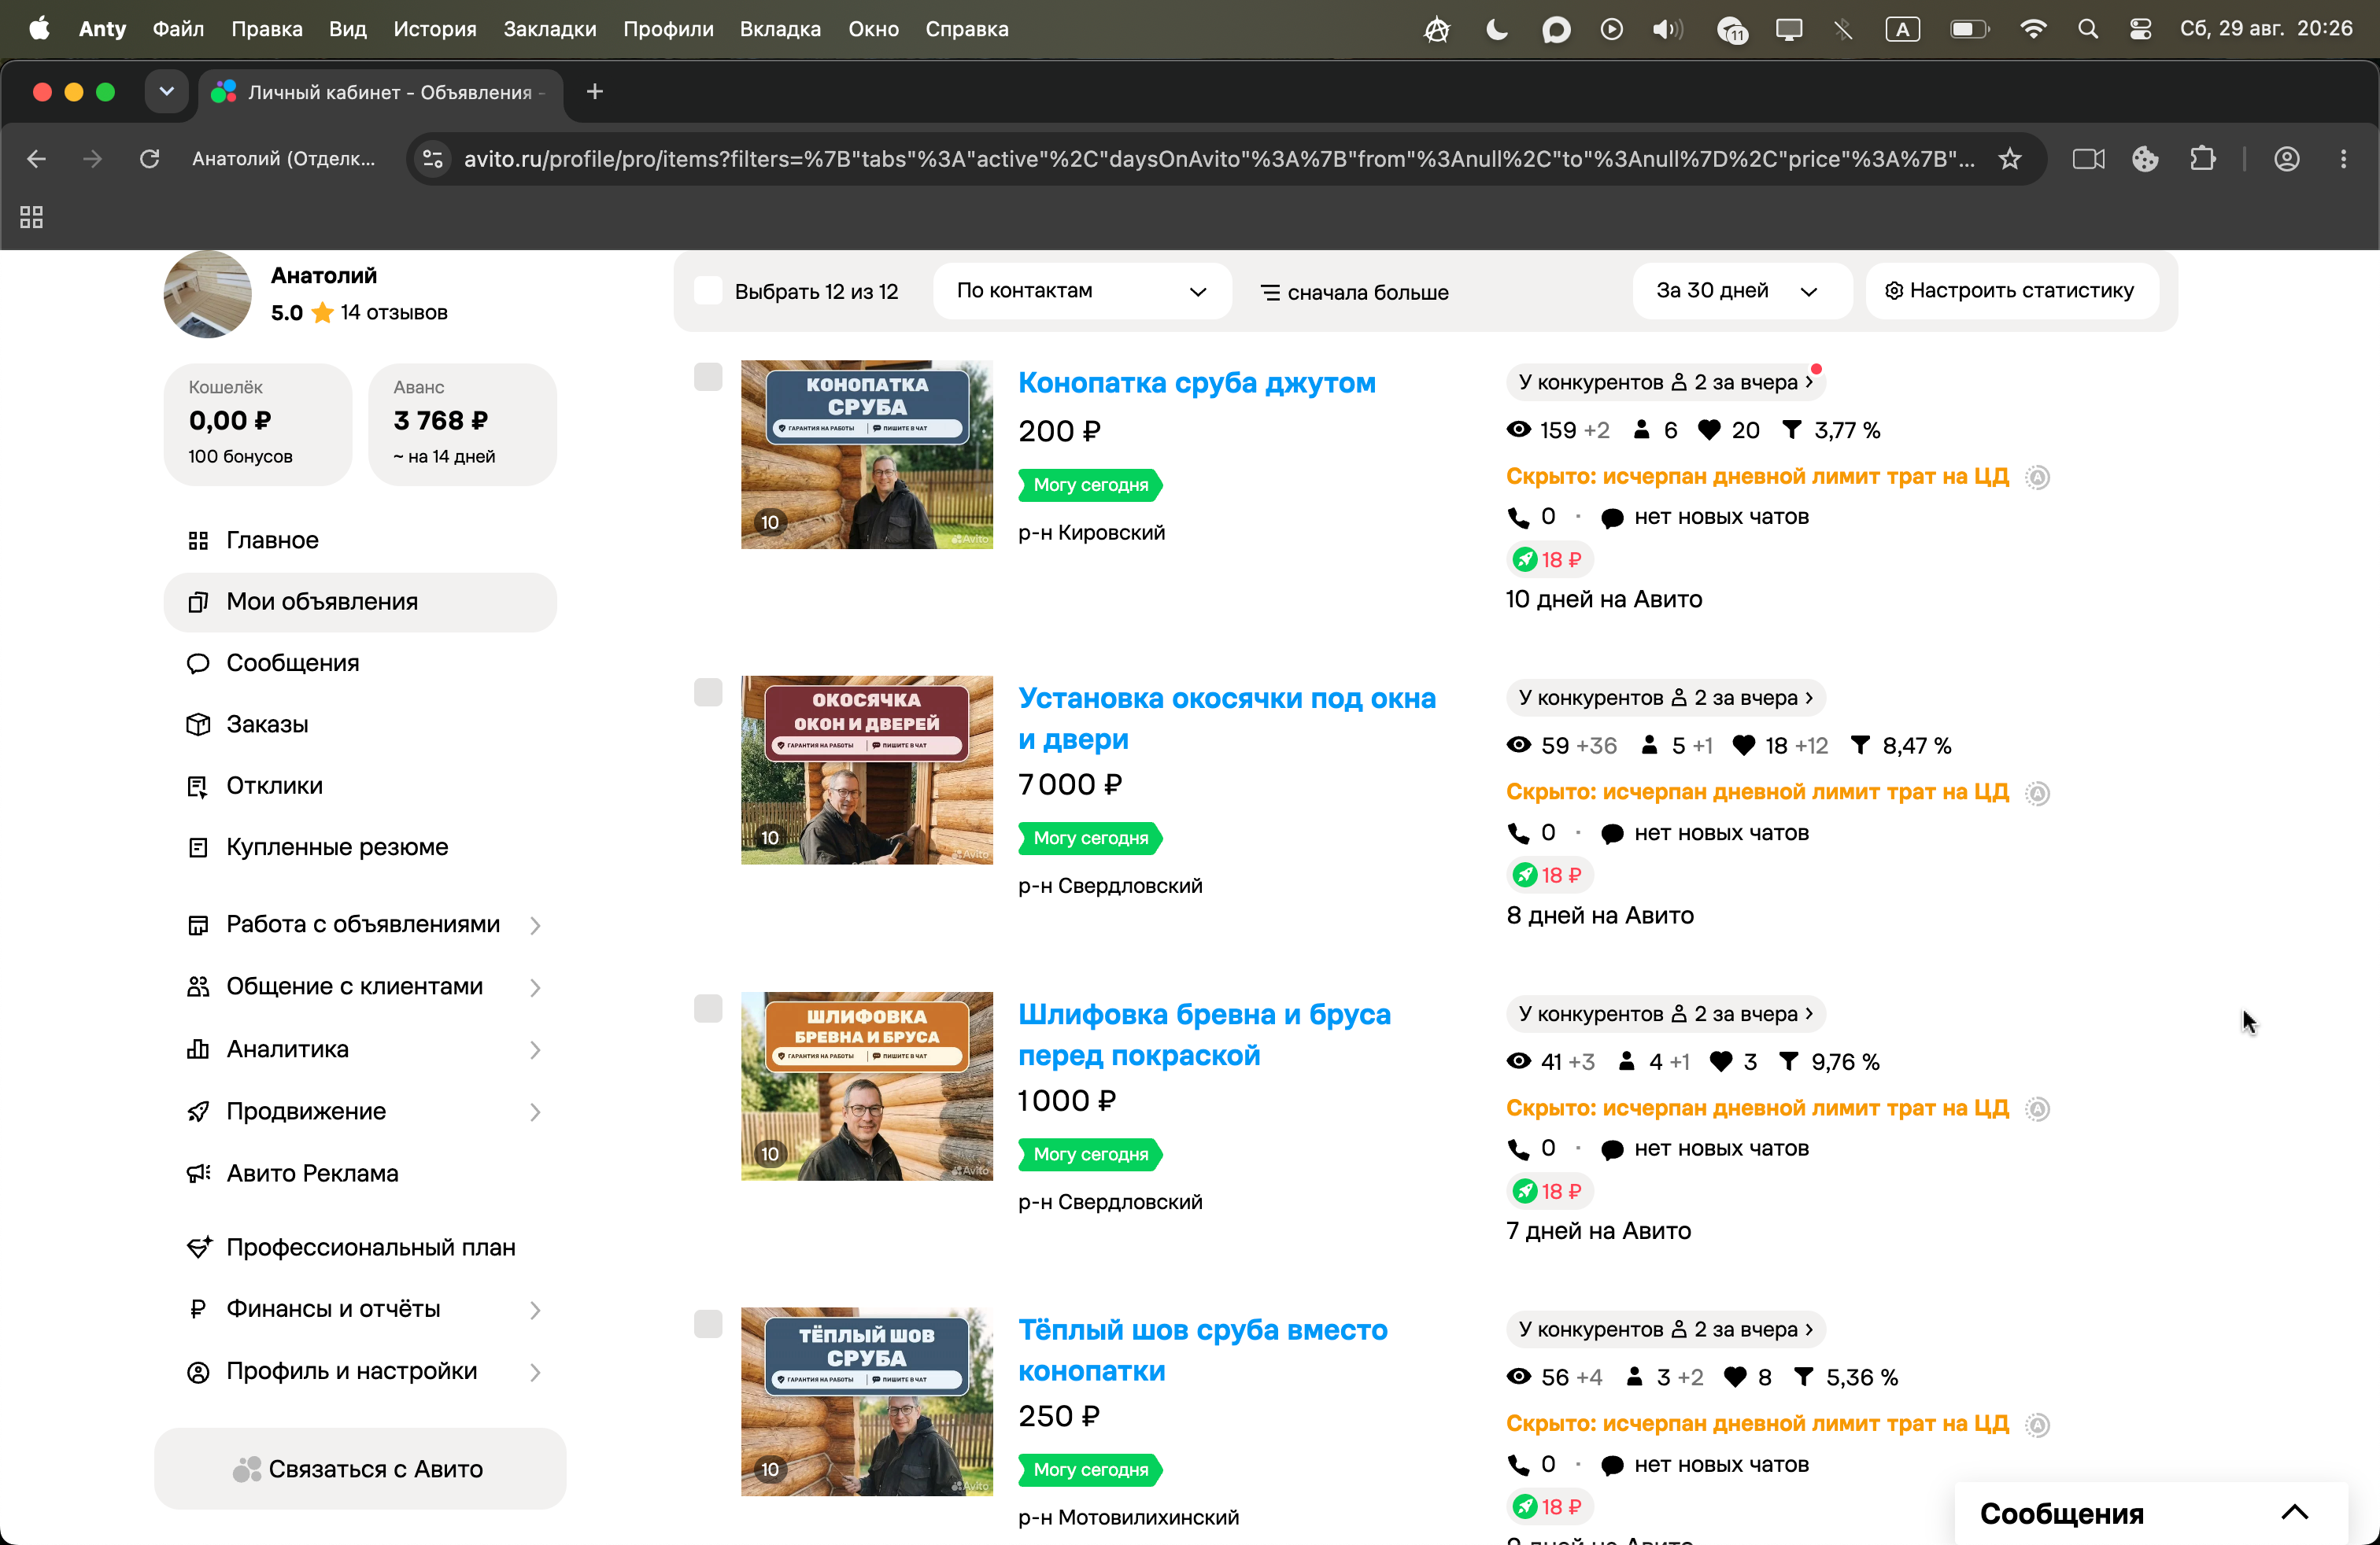Click the site settings icon in address bar
This screenshot has width=2380, height=1545.
[x=433, y=159]
